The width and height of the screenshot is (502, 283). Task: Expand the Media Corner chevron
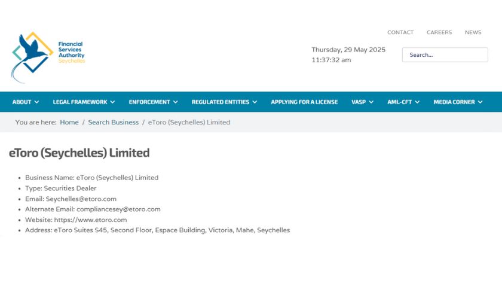pyautogui.click(x=480, y=102)
